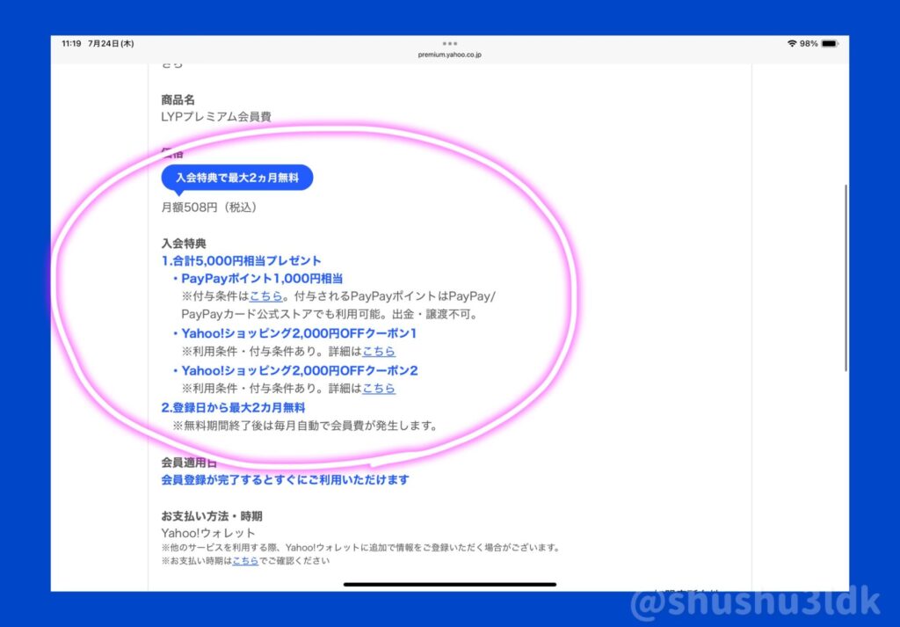
Task: Select PayPayカード公式ストアでも利用可能 line
Action: [x=330, y=315]
